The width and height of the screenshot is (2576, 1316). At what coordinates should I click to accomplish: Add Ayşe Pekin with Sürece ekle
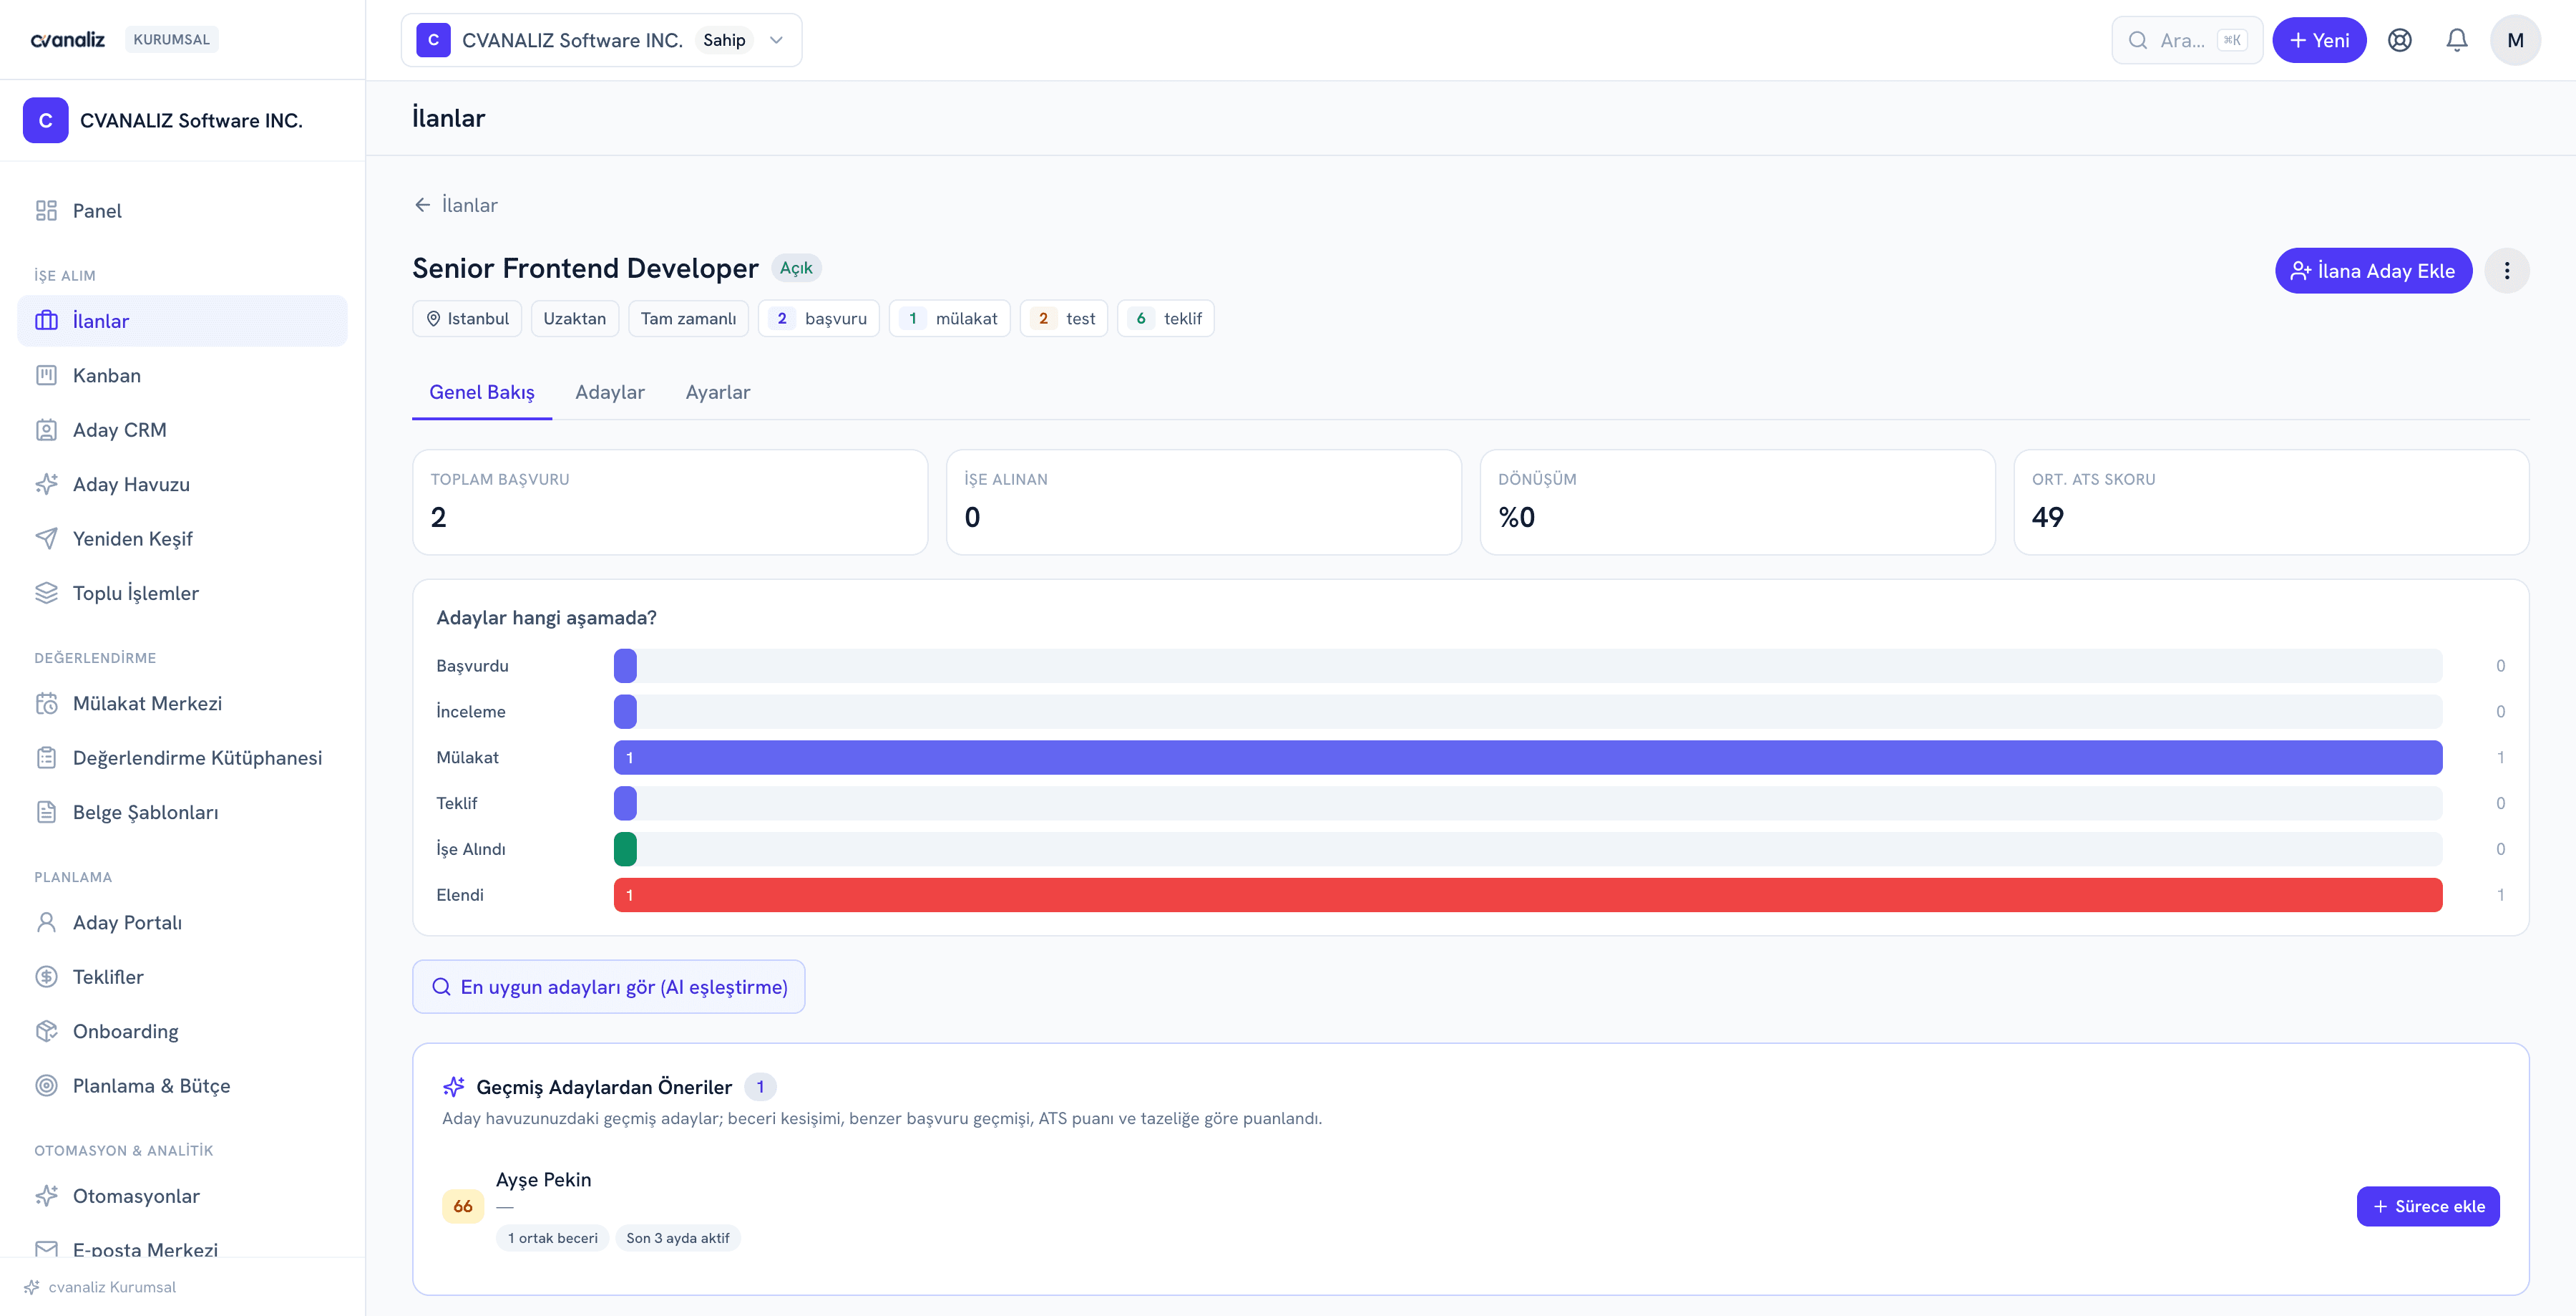pos(2428,1206)
